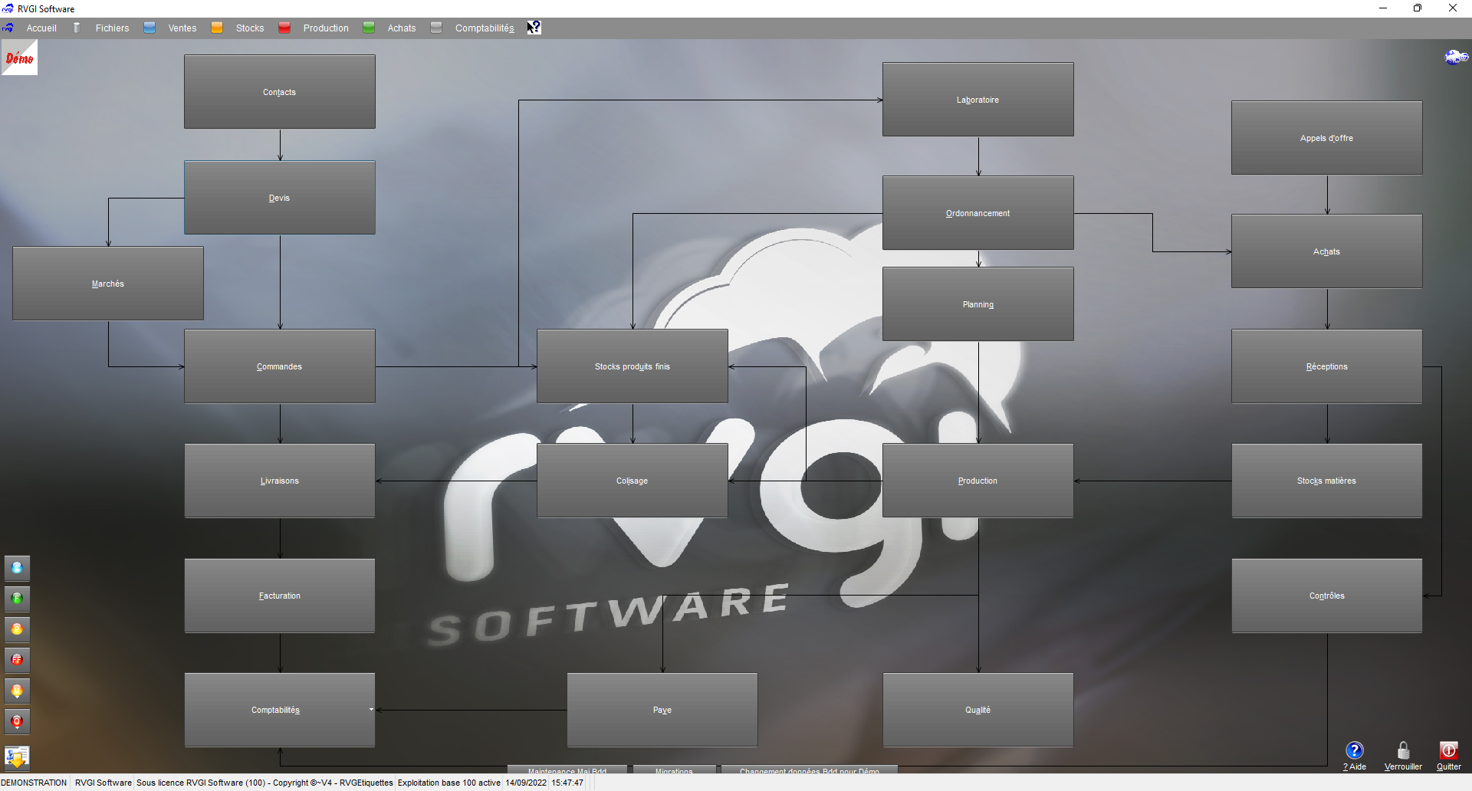Image resolution: width=1472 pixels, height=791 pixels.
Task: Open the Qualité module
Action: coord(978,710)
